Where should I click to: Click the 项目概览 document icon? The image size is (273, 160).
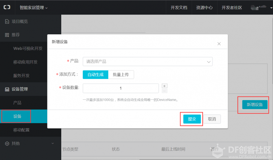click(7, 22)
